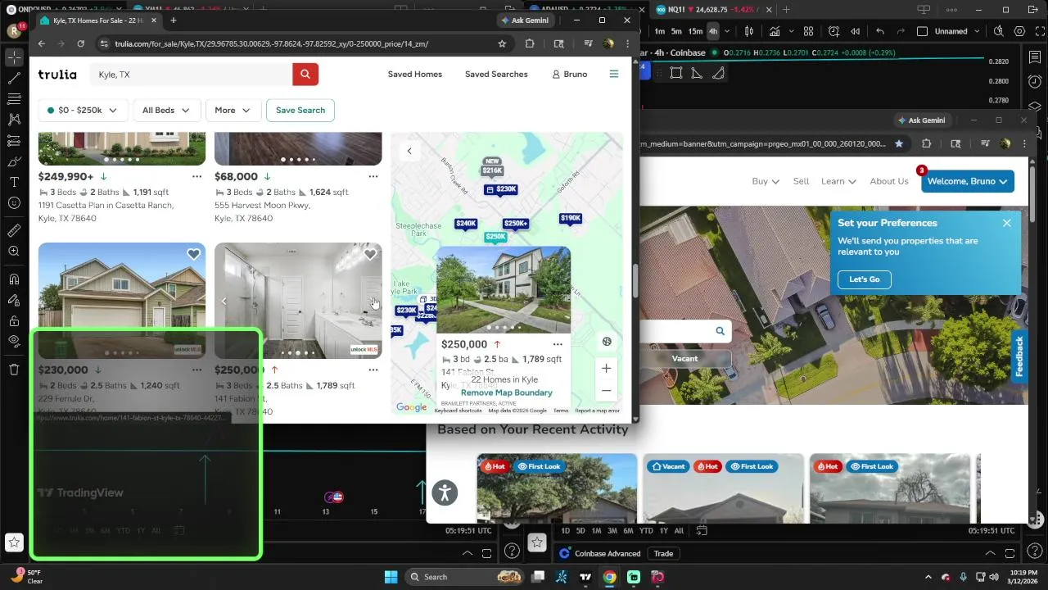Screen dimensions: 1048x590
Task: Favorite the $230,000 home with the heart
Action: coord(193,255)
